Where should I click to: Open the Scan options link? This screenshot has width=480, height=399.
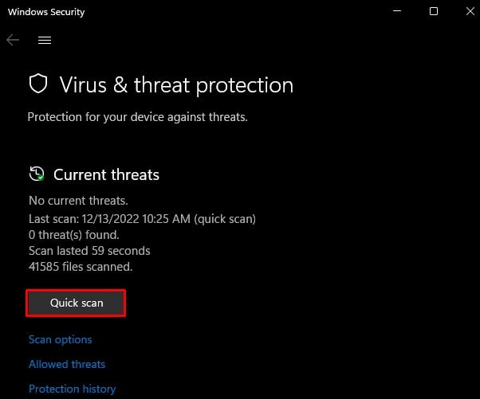point(61,339)
